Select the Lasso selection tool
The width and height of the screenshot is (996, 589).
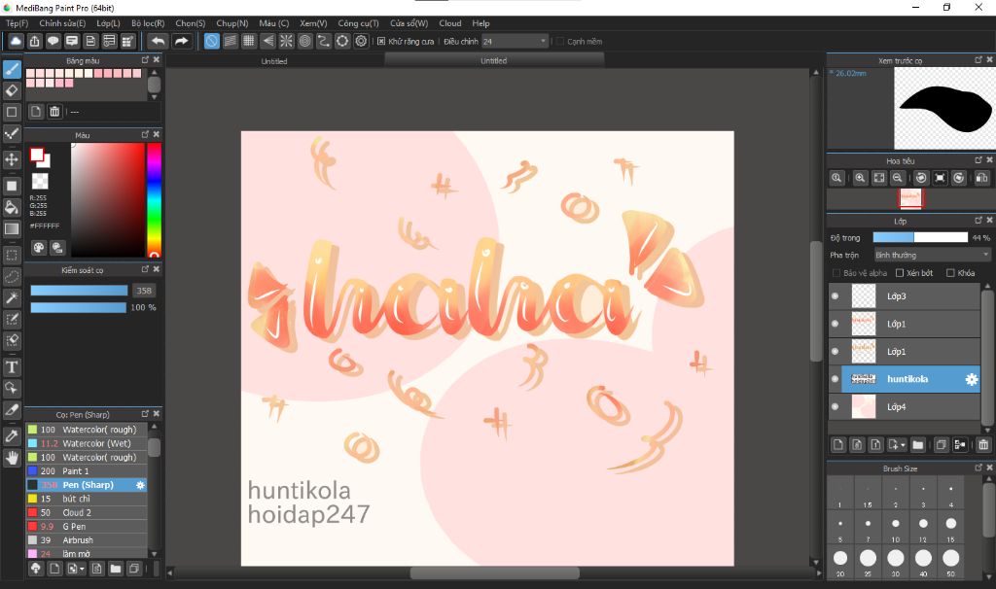12,277
